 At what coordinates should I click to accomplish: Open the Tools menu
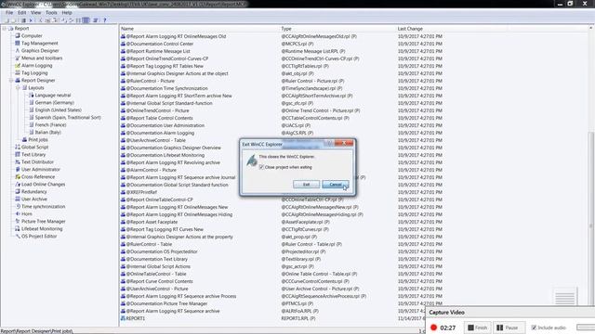51,12
